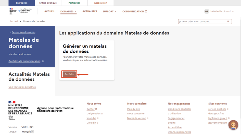Expand the Support dropdown menu
Viewport: 241px width, 134px height.
(109, 11)
